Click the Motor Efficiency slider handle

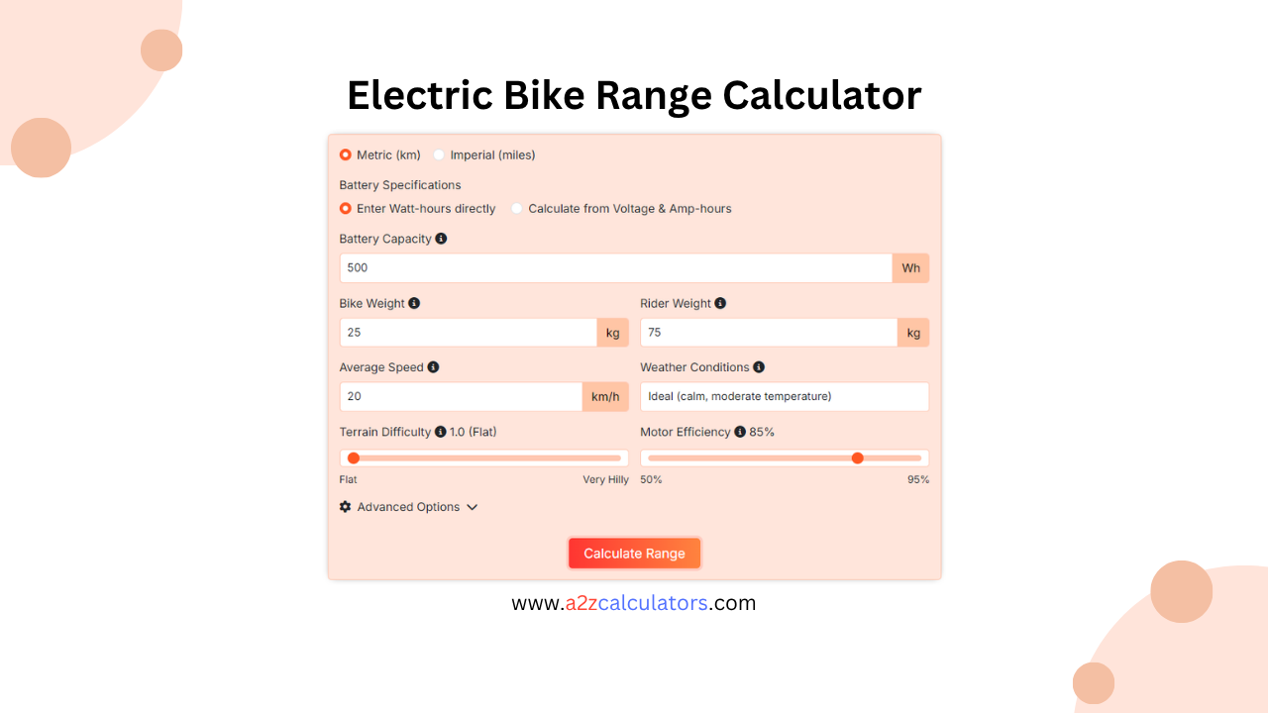tap(858, 458)
